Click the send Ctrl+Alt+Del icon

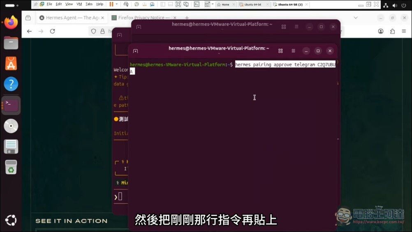126,4
